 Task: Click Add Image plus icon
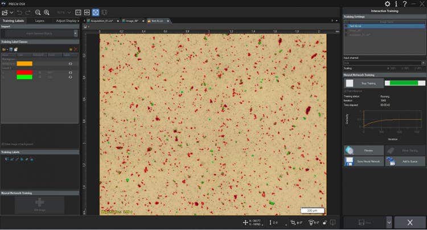tap(39, 203)
